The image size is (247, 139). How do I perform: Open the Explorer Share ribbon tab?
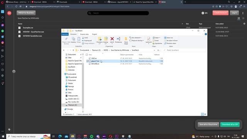(x=84, y=34)
